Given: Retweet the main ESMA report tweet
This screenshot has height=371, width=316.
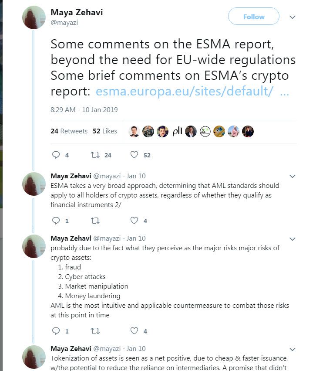Looking at the screenshot, I should coord(95,155).
